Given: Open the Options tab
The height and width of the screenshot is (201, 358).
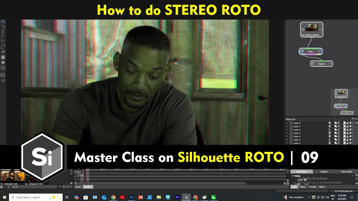Looking at the screenshot, I should (324, 172).
